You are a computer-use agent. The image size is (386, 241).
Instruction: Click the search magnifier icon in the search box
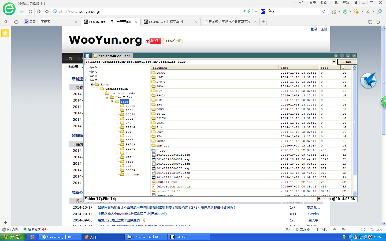pos(324,12)
